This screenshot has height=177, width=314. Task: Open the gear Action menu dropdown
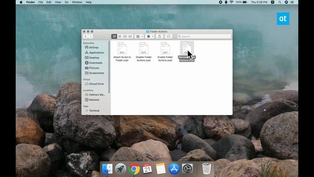pyautogui.click(x=150, y=36)
